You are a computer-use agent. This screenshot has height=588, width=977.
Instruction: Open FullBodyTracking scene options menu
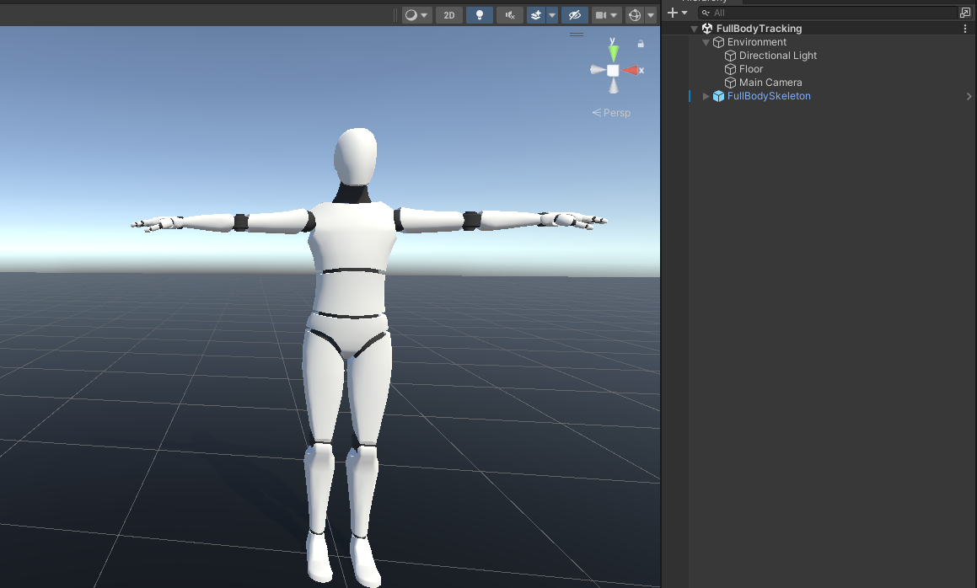point(965,29)
